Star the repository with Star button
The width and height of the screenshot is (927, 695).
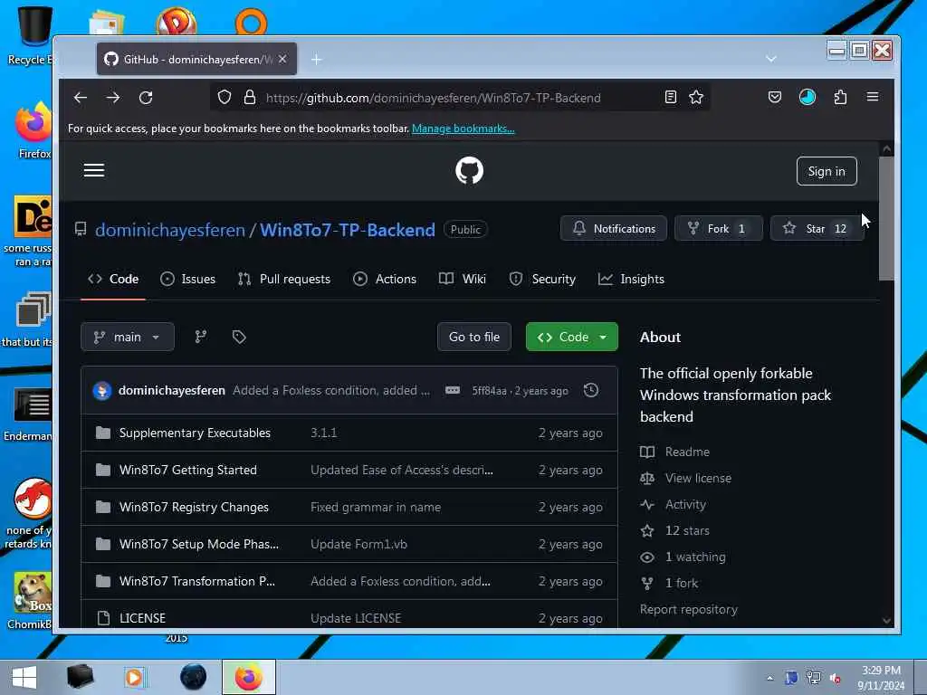click(816, 229)
